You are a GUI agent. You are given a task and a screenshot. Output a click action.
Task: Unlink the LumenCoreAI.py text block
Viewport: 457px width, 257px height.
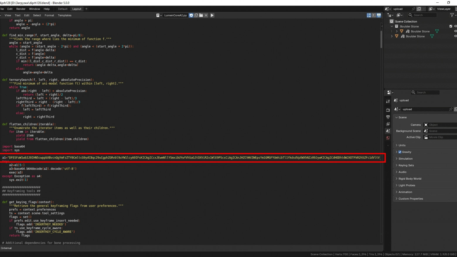(x=206, y=15)
